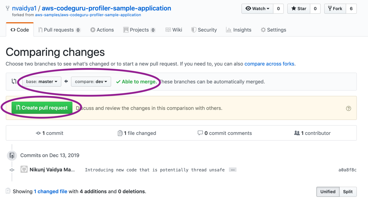Expand commit description with the ellipsis button

click(x=233, y=170)
